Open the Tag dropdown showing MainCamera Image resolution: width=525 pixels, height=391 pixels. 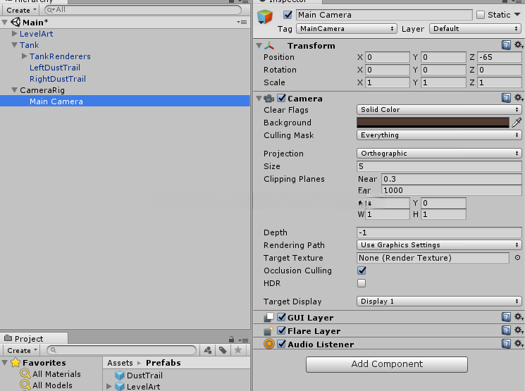(x=347, y=29)
